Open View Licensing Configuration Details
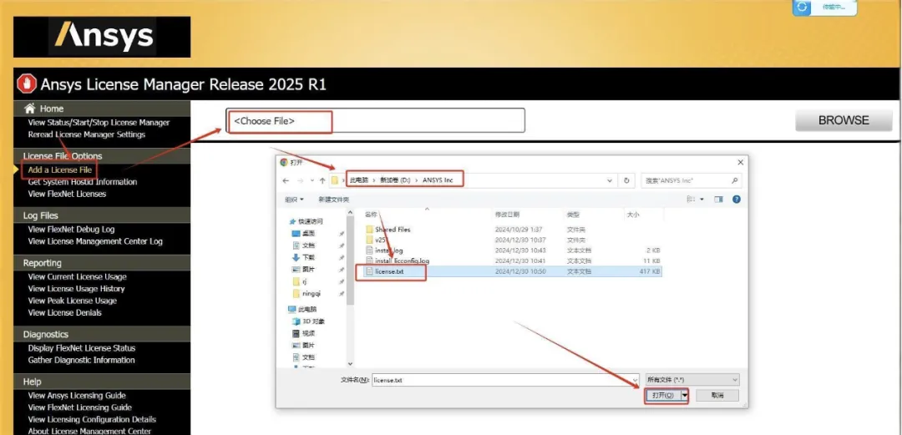Viewport: 902px width, 435px height. 92,419
